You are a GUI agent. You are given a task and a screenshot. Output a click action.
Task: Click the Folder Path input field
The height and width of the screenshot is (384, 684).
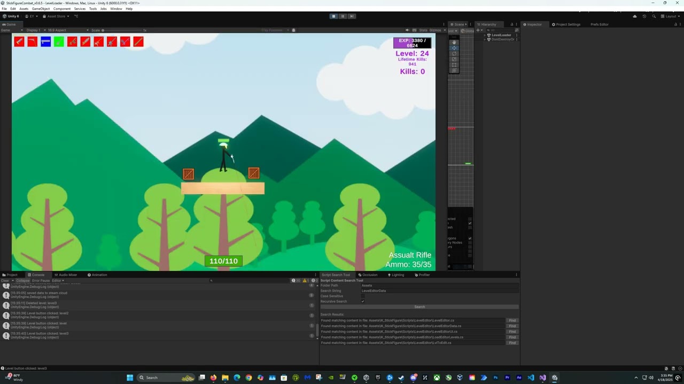[x=440, y=285]
